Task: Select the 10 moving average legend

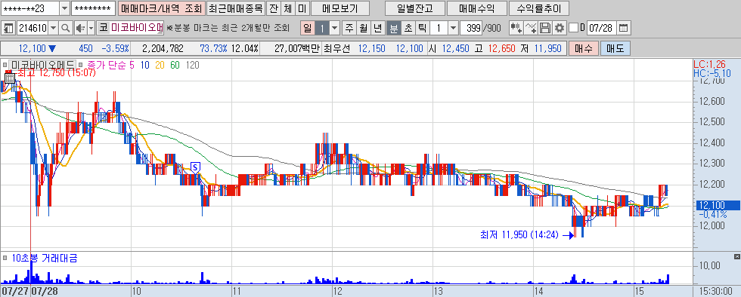Action: point(144,65)
